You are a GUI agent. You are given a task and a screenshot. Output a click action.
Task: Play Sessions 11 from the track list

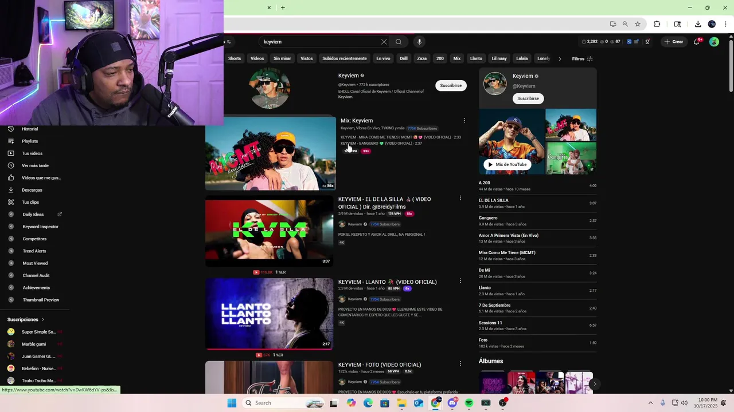537,326
